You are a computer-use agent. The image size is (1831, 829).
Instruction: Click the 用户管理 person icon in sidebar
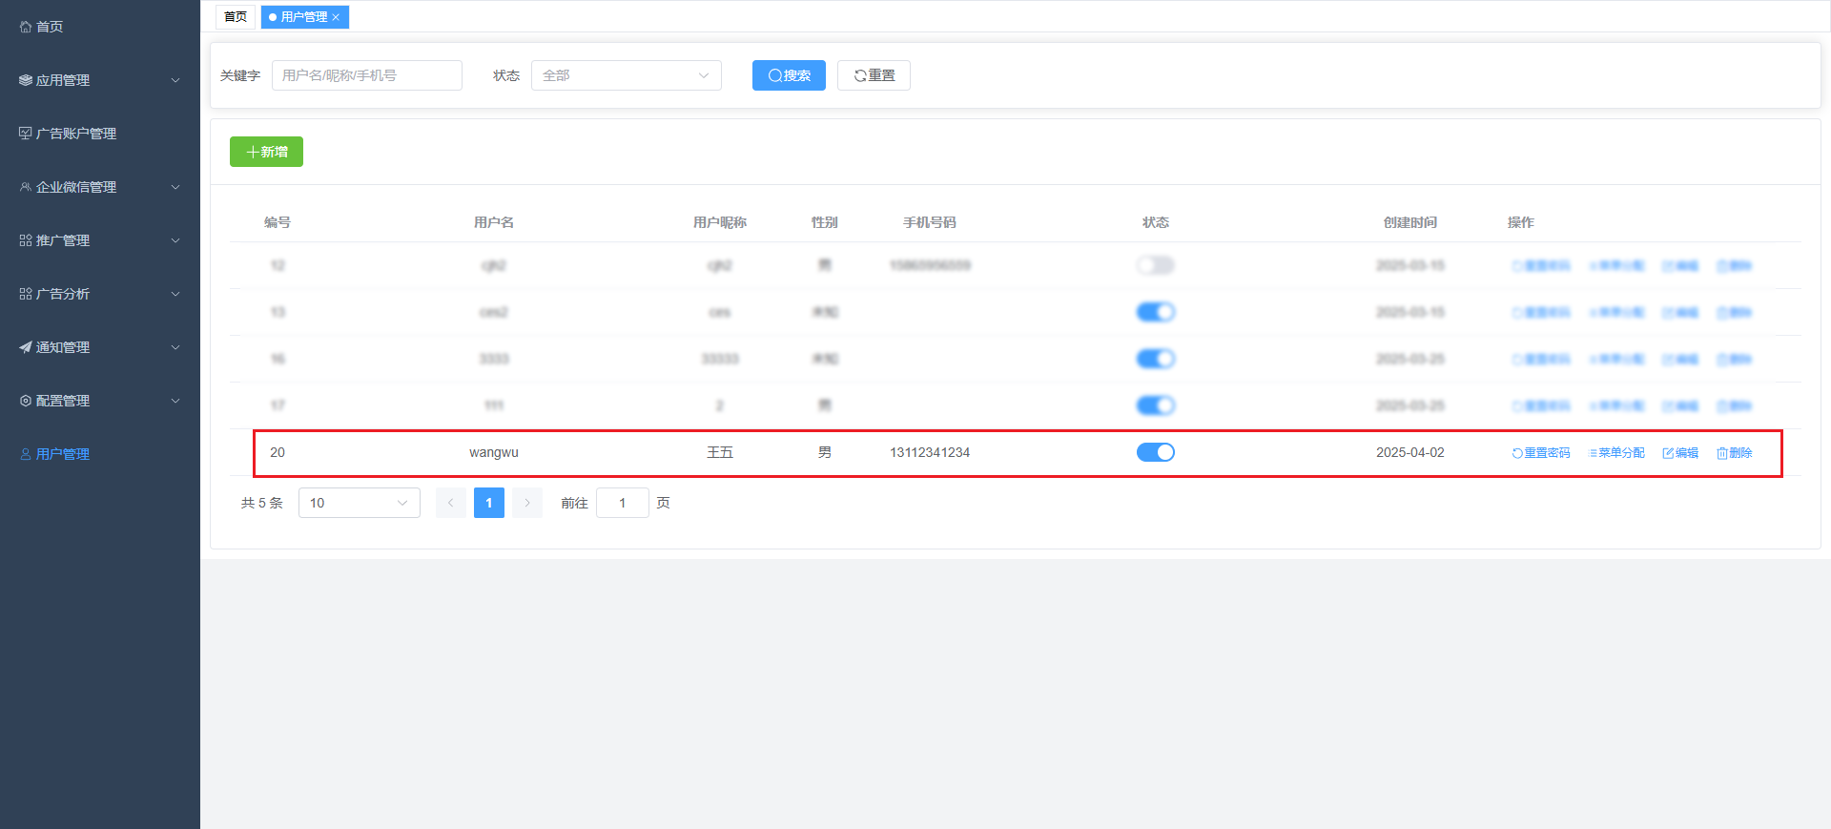(26, 454)
